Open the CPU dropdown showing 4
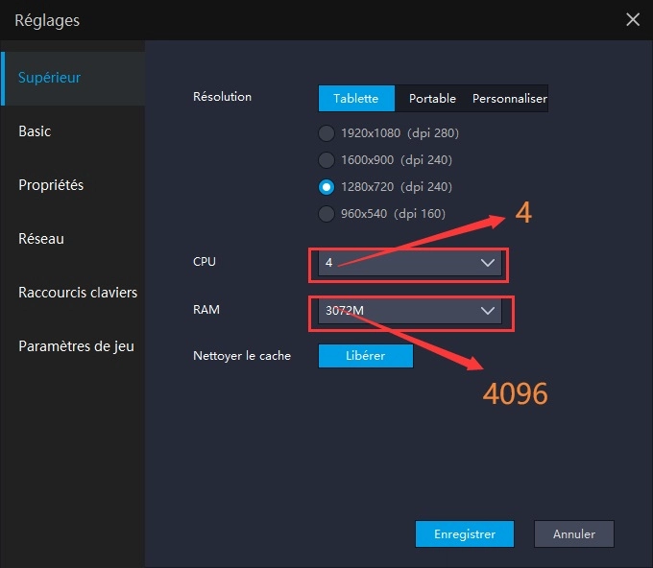Image resolution: width=653 pixels, height=568 pixels. (410, 263)
